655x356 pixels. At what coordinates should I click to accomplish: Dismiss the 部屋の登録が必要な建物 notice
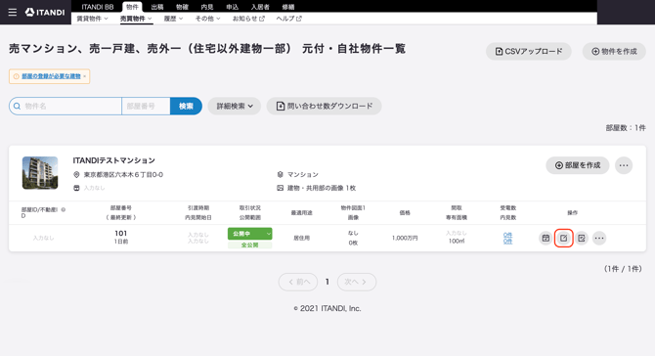pos(84,76)
